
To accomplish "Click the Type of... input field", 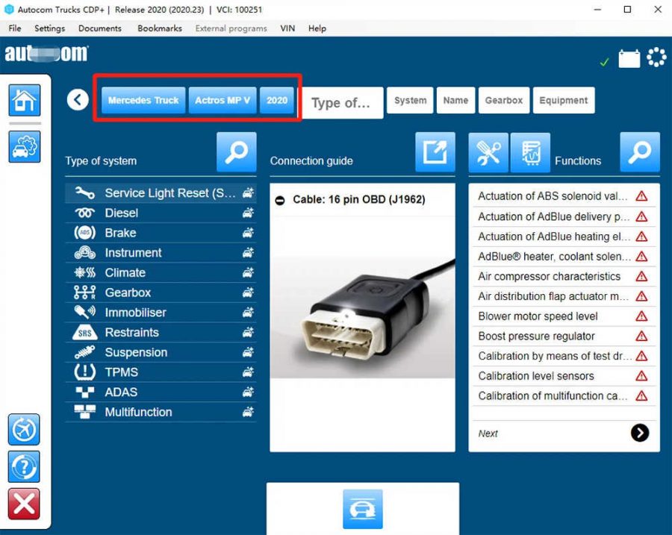I will 341,103.
